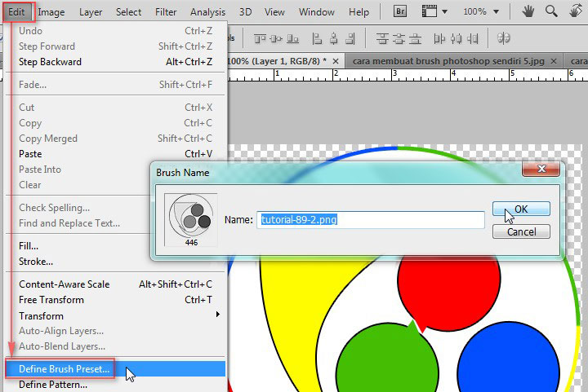The width and height of the screenshot is (588, 392).
Task: Click the Distribute bottom edges icon
Action: tap(415, 38)
